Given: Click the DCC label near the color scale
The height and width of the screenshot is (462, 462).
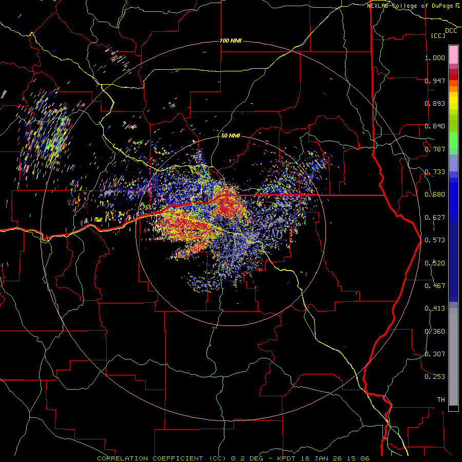Looking at the screenshot, I should 451,31.
